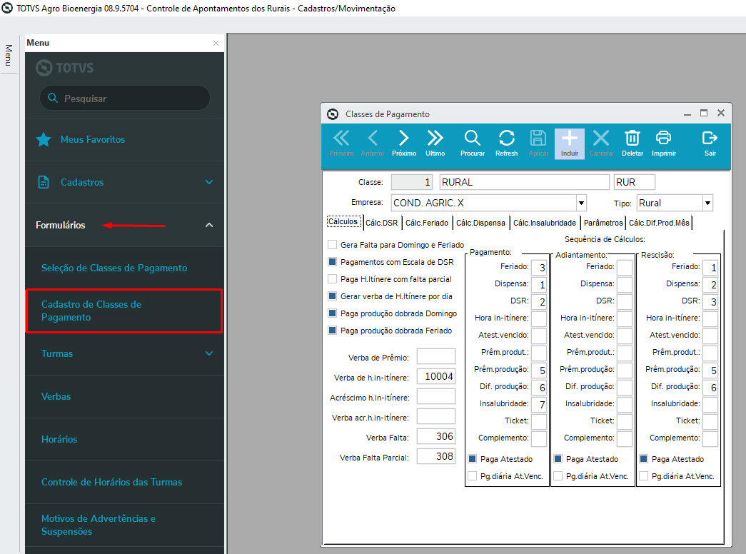Print using the Imprimir icon
Viewport: 746px width, 554px height.
pyautogui.click(x=663, y=143)
